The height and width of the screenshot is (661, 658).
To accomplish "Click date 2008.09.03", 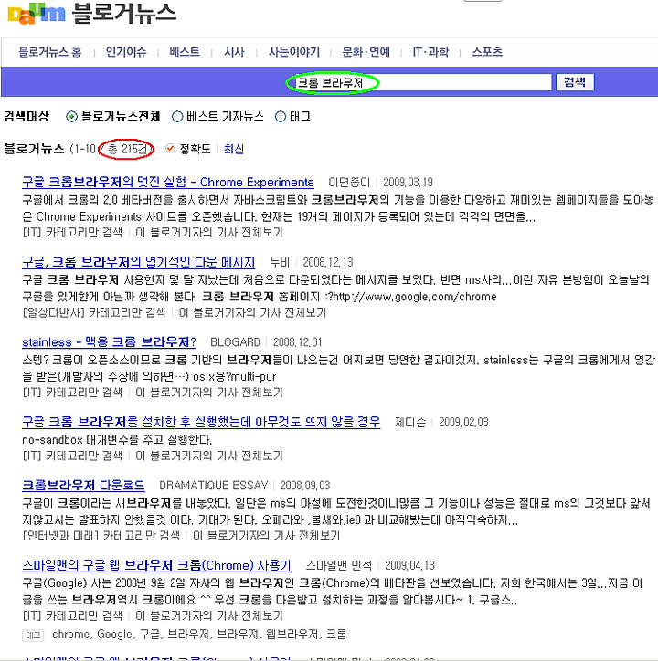I will (305, 485).
